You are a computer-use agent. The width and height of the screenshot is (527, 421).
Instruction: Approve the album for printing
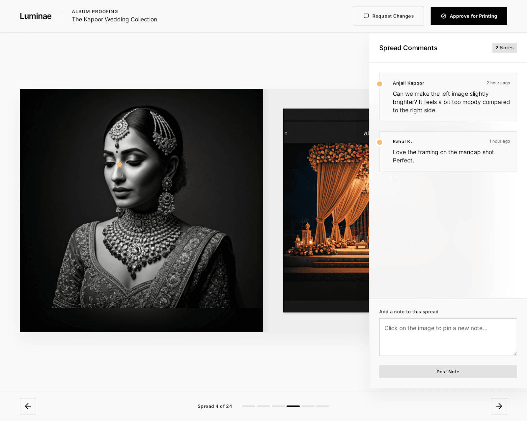(x=469, y=16)
